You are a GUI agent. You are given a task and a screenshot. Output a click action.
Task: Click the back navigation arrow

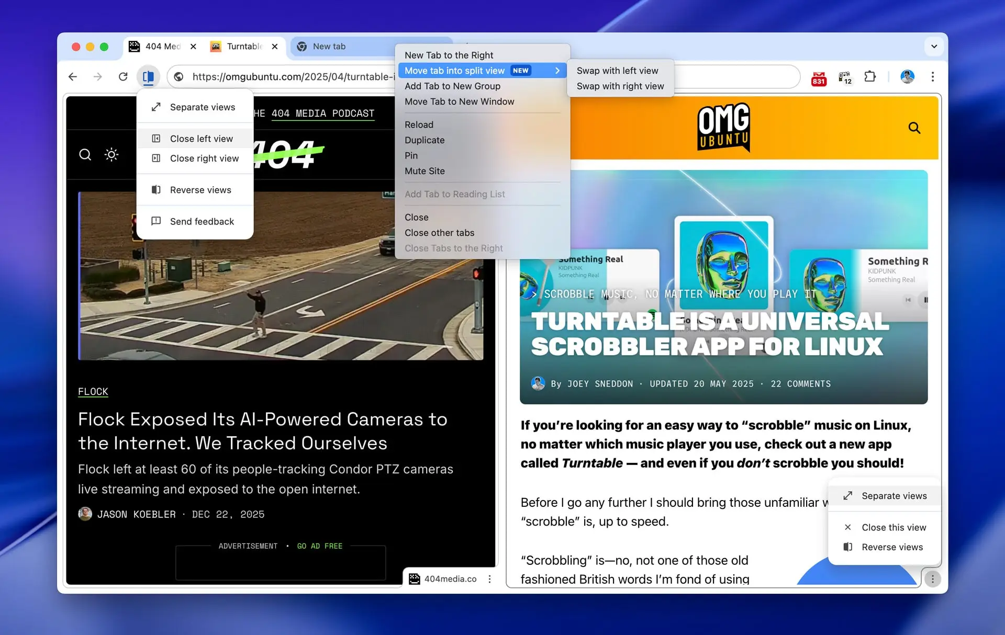(x=73, y=76)
